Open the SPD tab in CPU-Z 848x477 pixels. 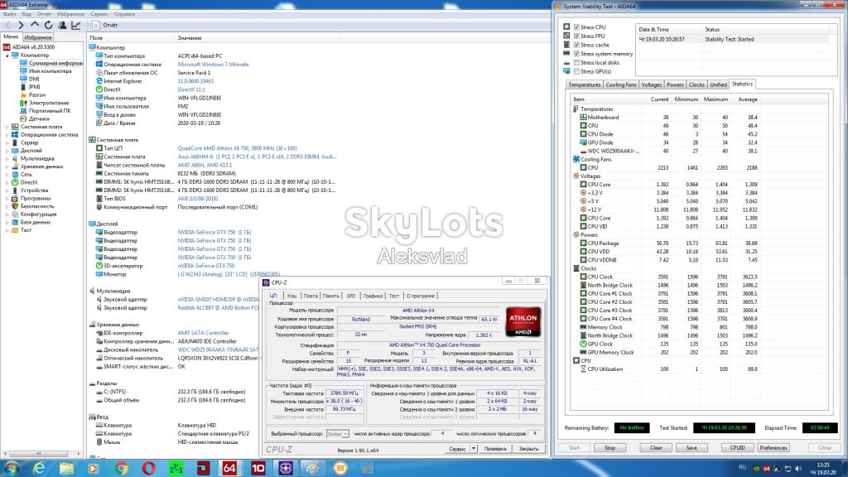click(x=351, y=296)
